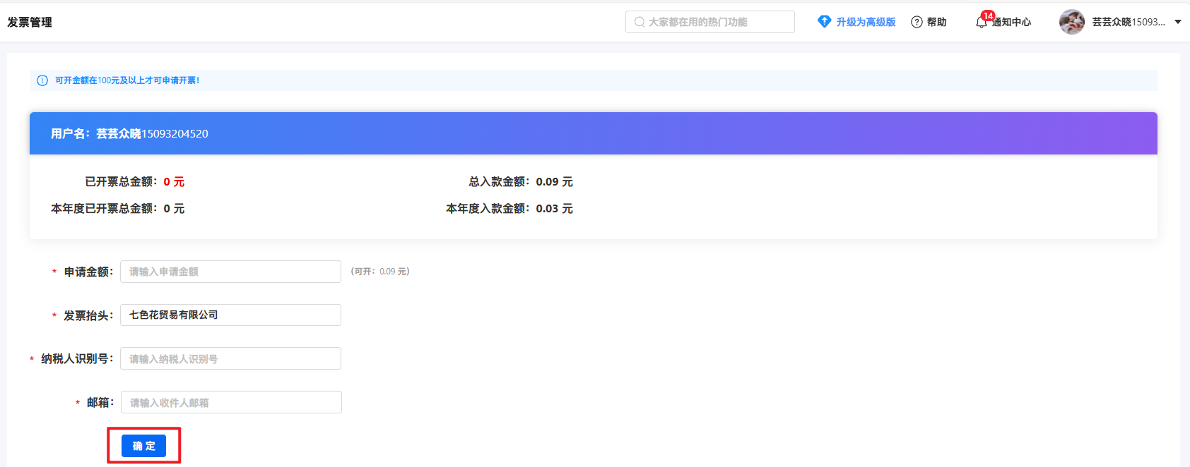Click the 升级为高级版 link
The height and width of the screenshot is (467, 1190).
866,22
